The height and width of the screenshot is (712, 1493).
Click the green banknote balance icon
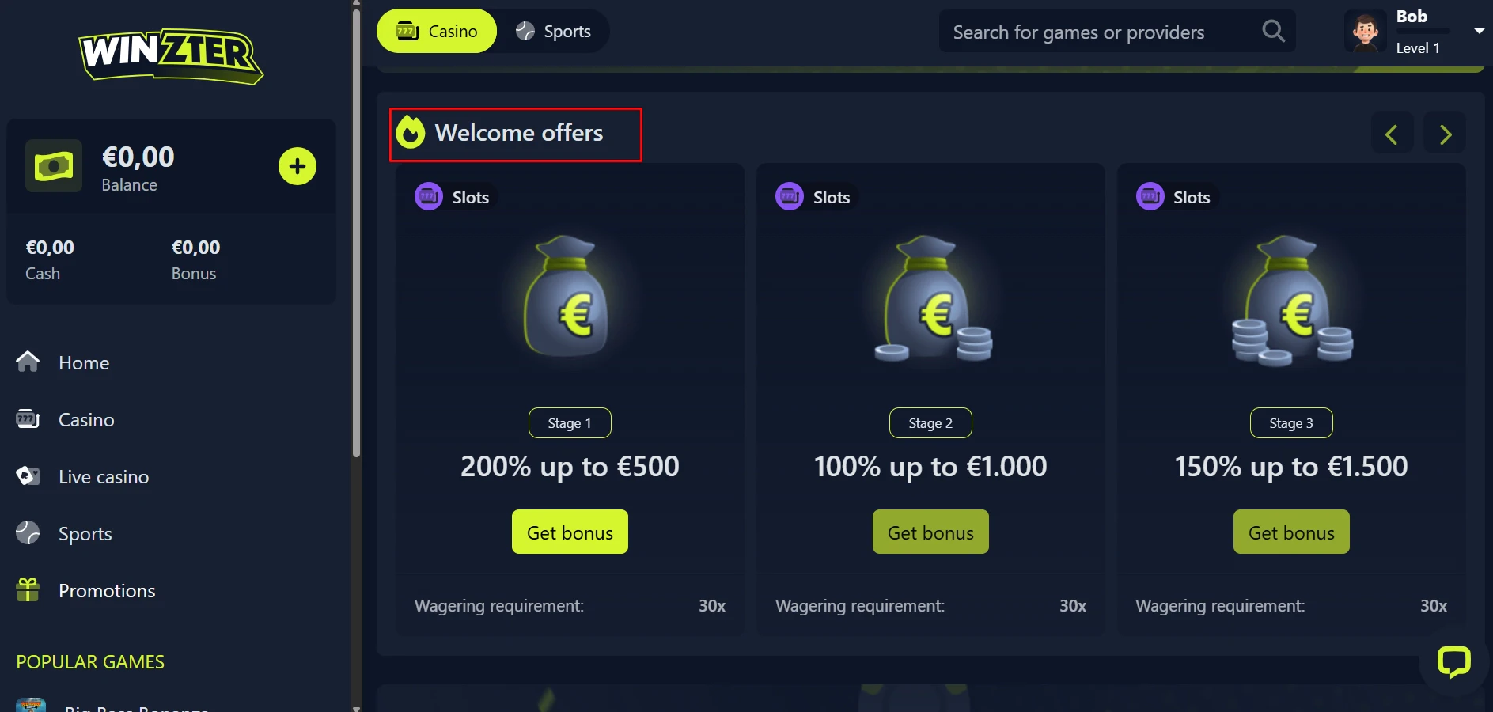click(x=54, y=166)
